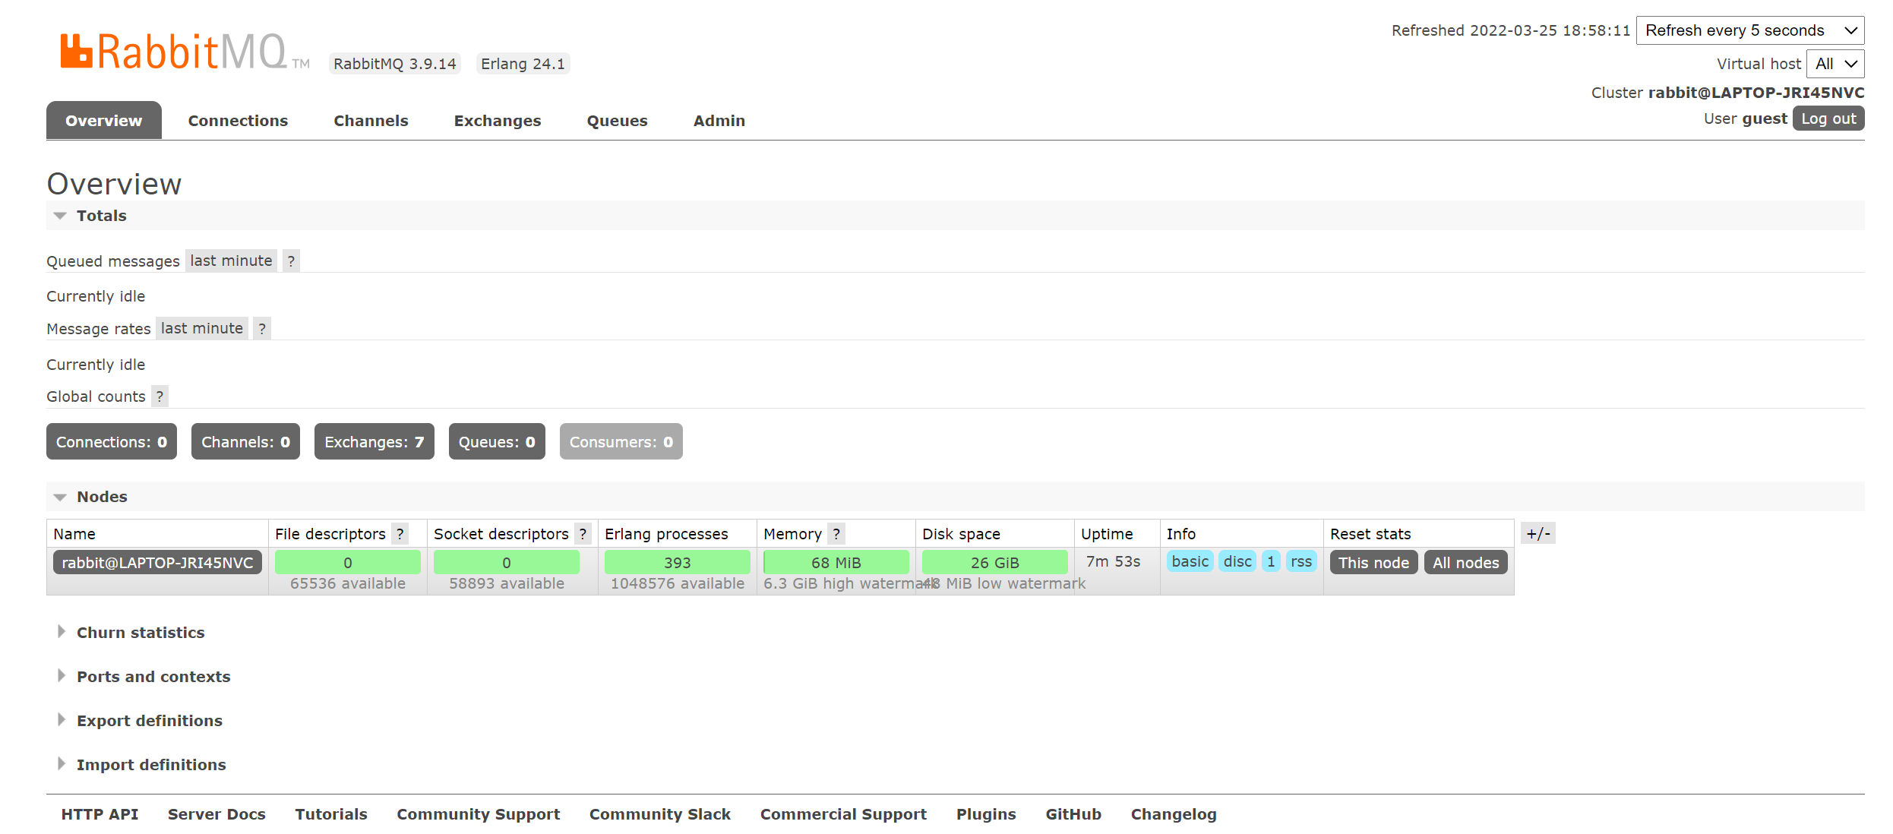Open the Server Docs link

pos(216,814)
